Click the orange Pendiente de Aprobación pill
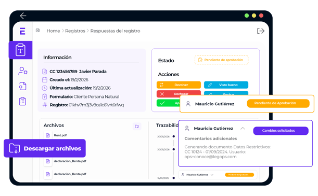Image resolution: width=318 pixels, height=196 pixels. 278,103
